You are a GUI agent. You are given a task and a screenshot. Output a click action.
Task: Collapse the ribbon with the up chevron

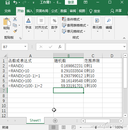(x=124, y=38)
